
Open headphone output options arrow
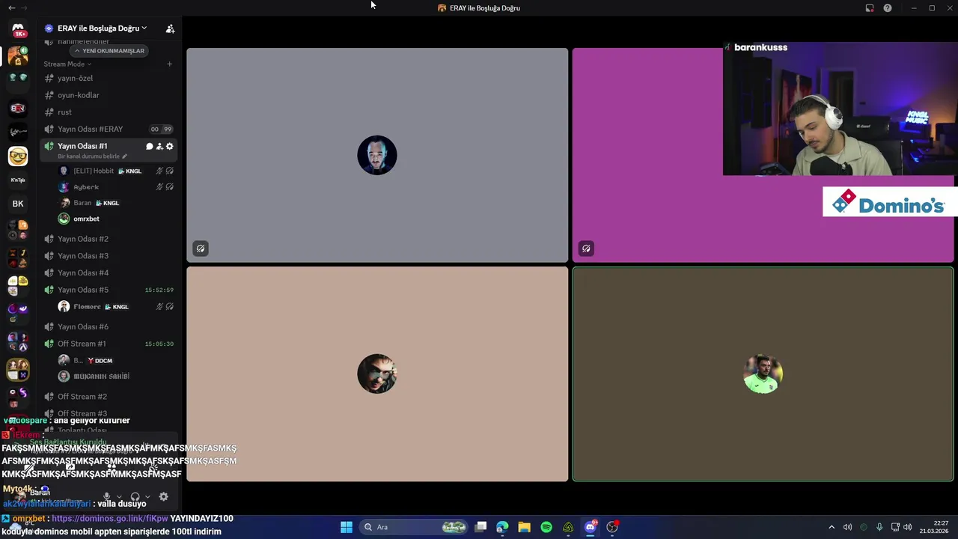tap(147, 496)
